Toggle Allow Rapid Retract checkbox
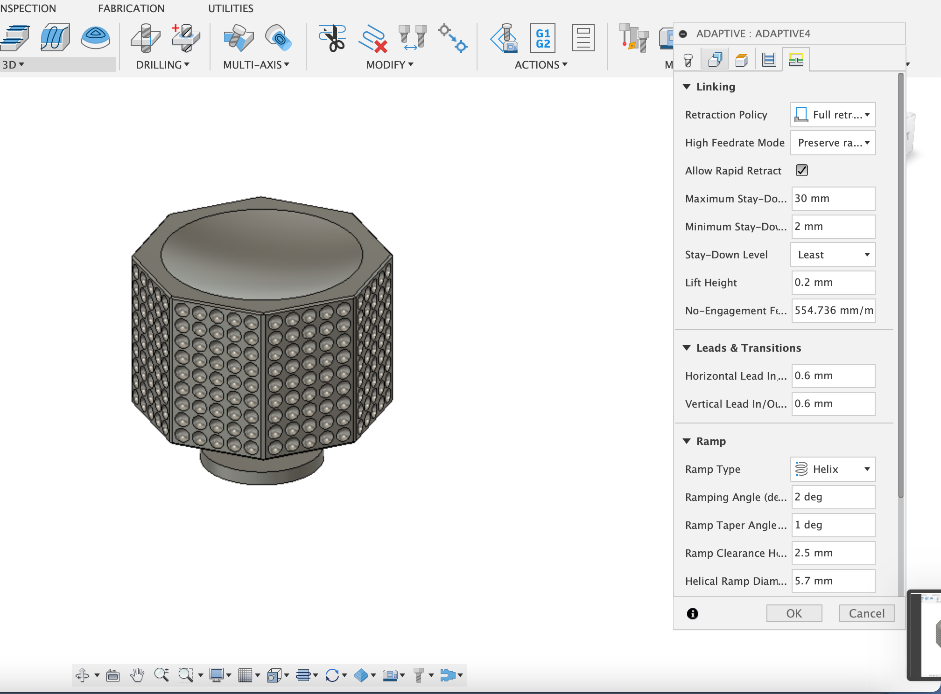 (802, 170)
